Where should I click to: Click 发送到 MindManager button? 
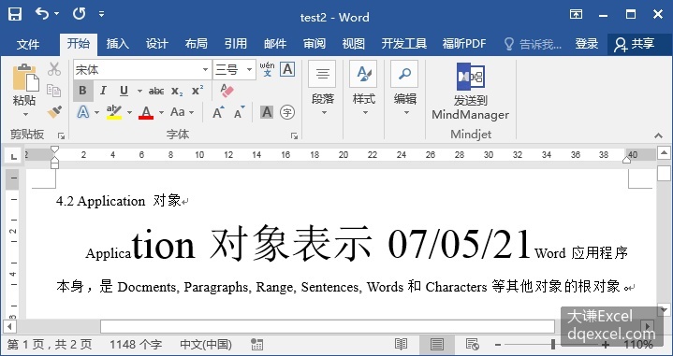pyautogui.click(x=471, y=92)
